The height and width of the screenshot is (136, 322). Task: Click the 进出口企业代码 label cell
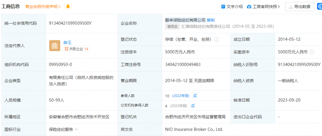(253, 117)
